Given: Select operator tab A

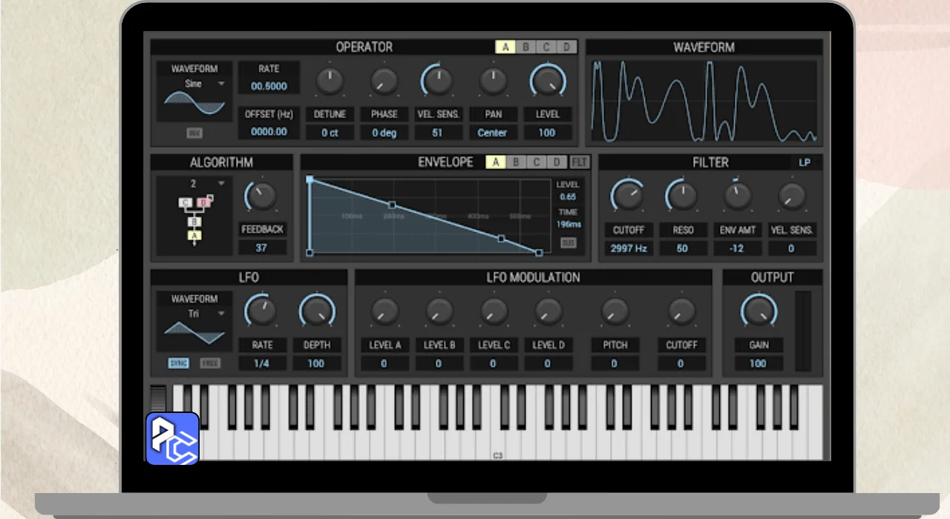Looking at the screenshot, I should point(505,47).
